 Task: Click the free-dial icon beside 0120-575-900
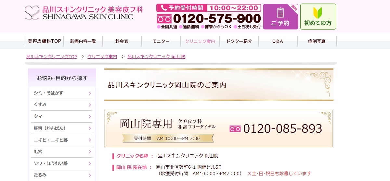164,18
